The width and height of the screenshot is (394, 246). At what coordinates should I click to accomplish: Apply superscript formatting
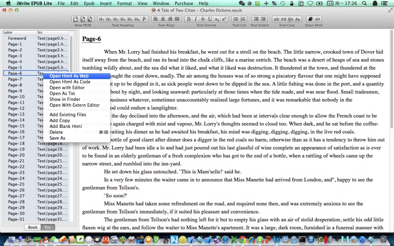[x=224, y=19]
